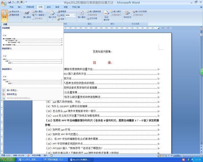Image resolution: width=203 pixels, height=162 pixels.
Task: Click the 目录 (Table of Contents) button
Action: tap(4, 16)
